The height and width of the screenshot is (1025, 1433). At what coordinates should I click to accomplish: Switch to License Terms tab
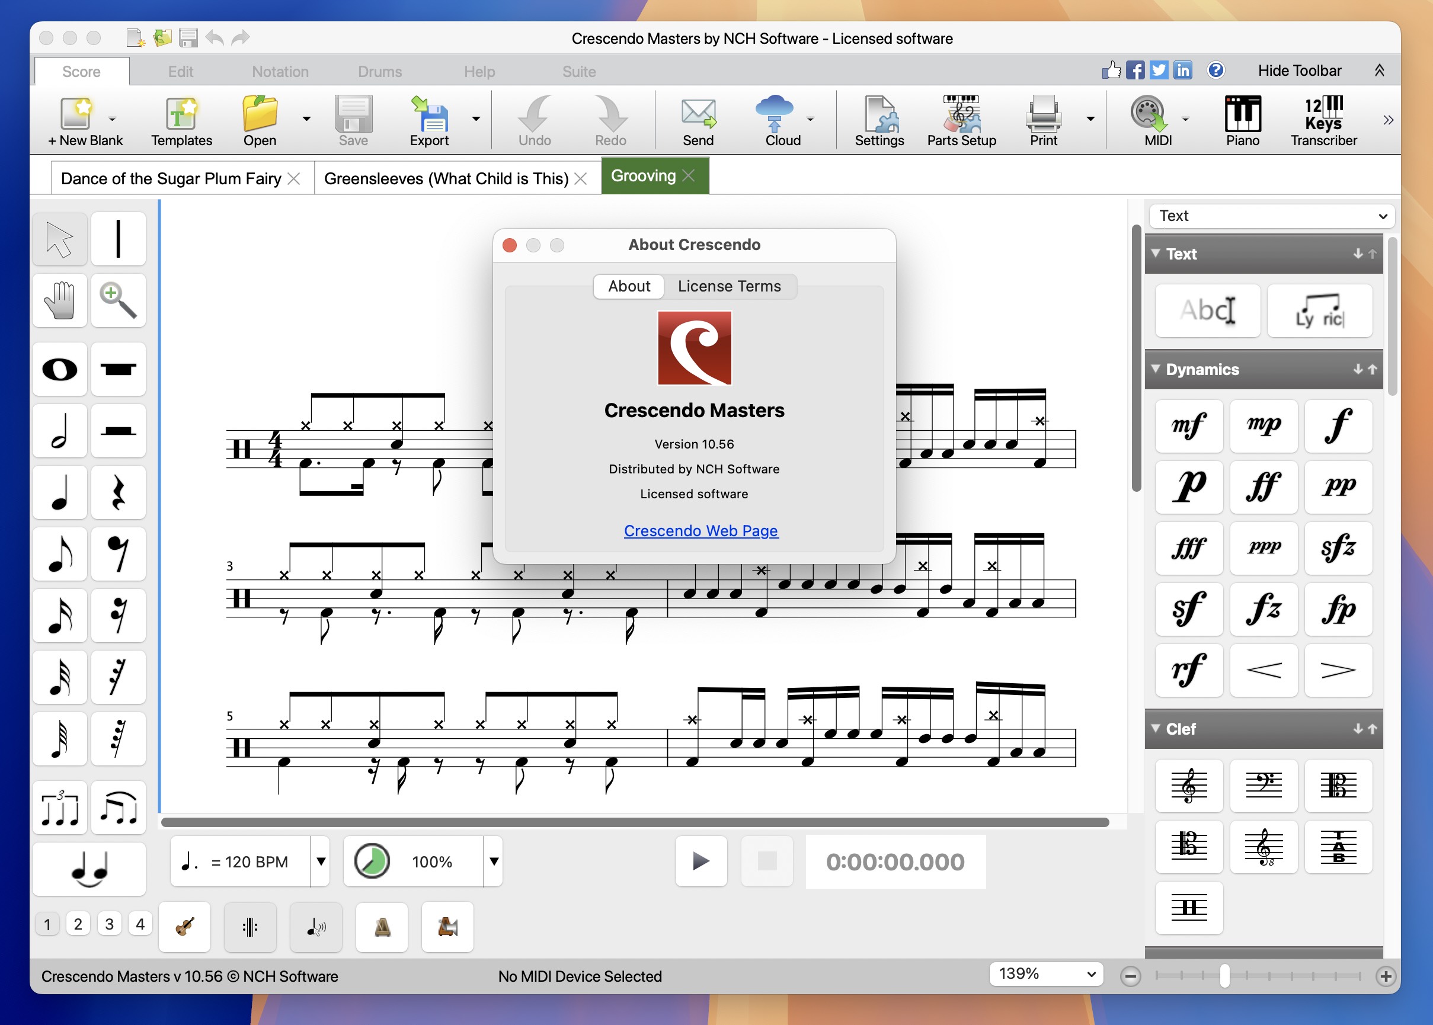[x=729, y=286]
